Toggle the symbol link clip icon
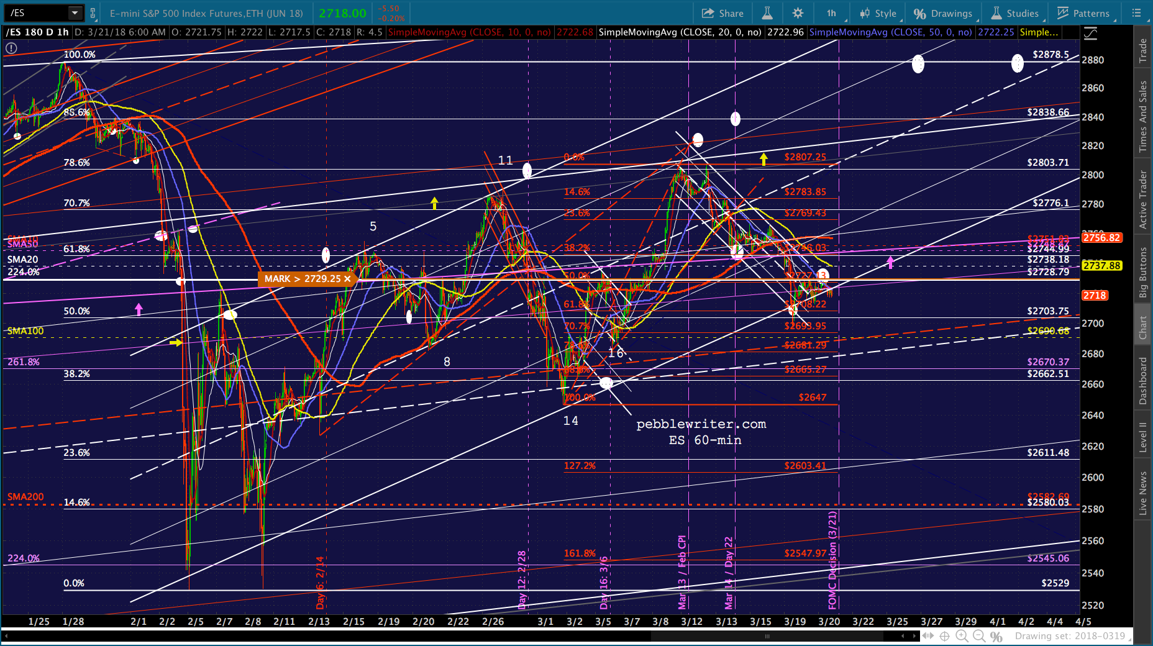 tap(93, 13)
